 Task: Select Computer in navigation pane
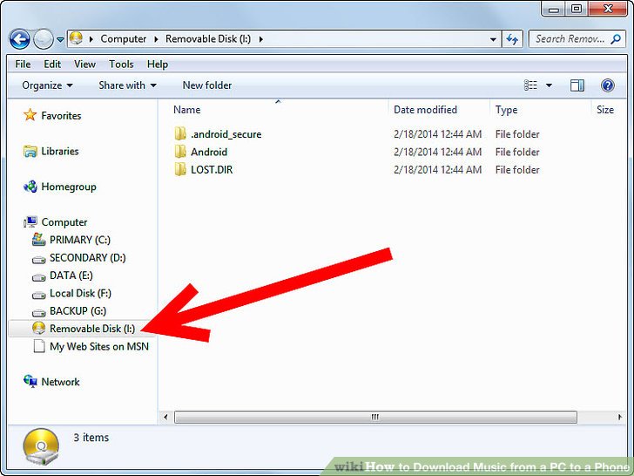64,222
